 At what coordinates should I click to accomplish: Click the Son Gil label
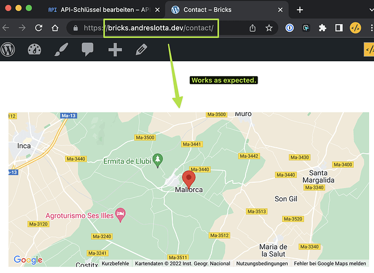click(286, 199)
